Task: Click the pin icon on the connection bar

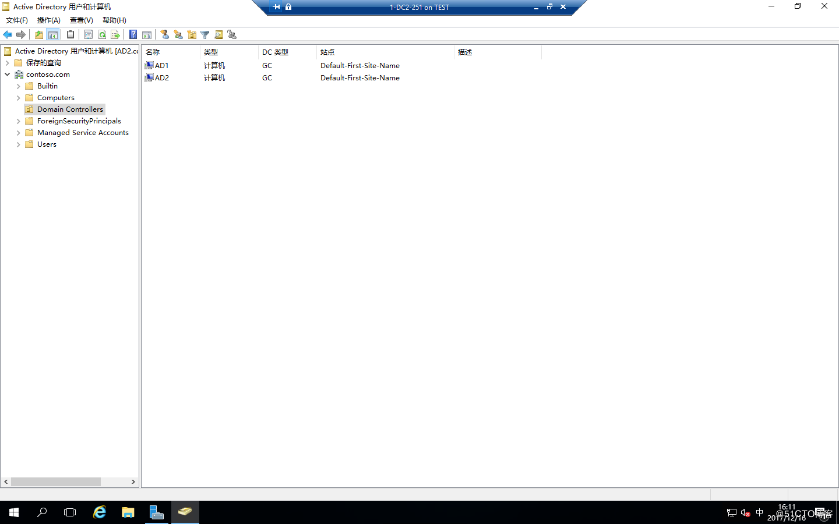Action: click(277, 7)
